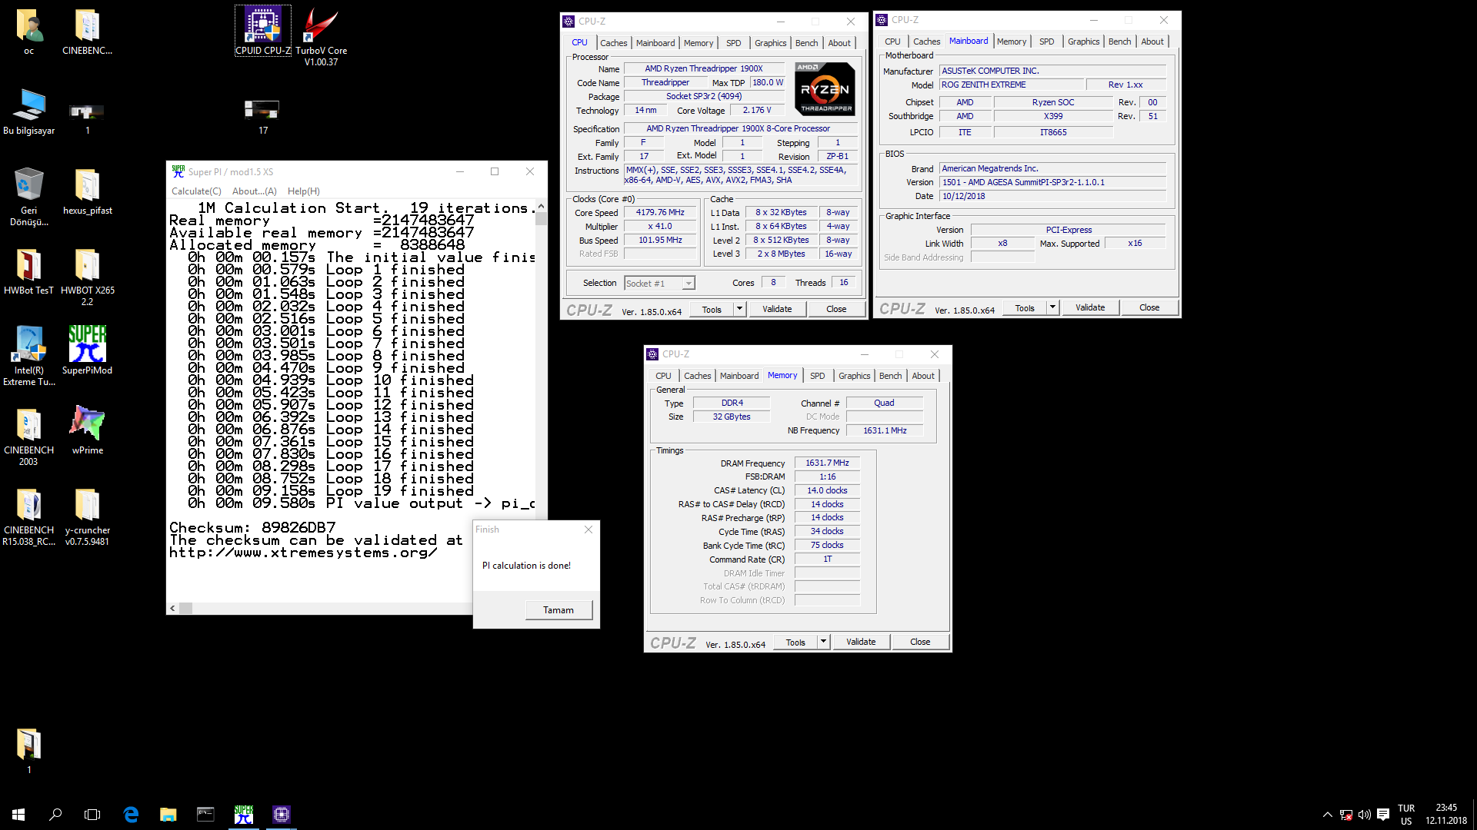This screenshot has height=830, width=1477.
Task: Launch Microsoft Edge from taskbar
Action: pos(131,814)
